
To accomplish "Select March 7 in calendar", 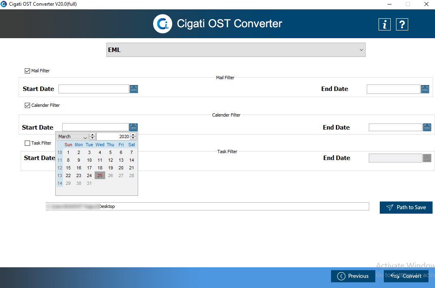I will click(x=132, y=152).
